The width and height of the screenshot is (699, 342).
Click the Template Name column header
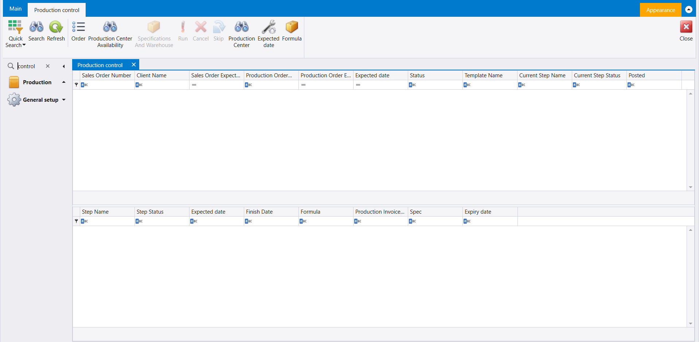click(490, 75)
